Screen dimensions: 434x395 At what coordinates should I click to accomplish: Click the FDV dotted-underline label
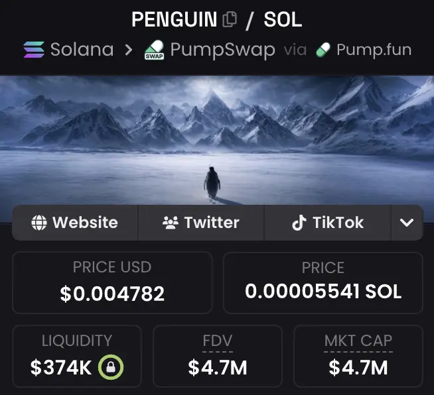pyautogui.click(x=217, y=341)
